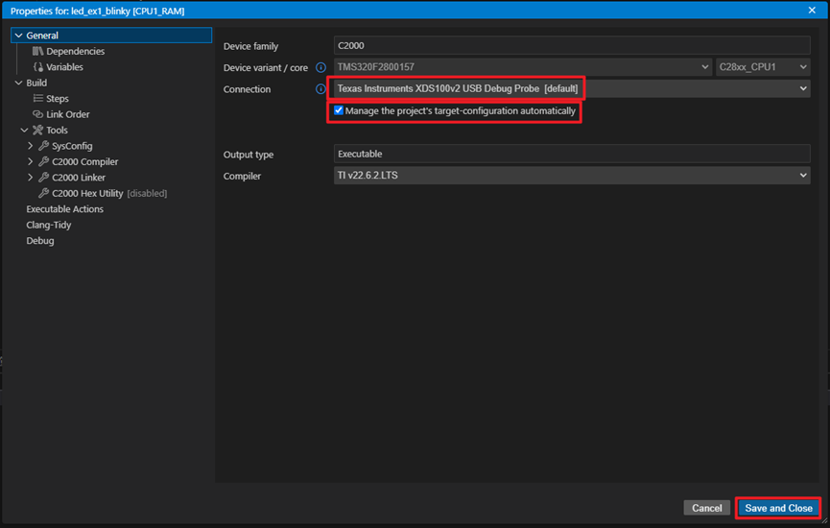Open the Dependencies page
This screenshot has width=830, height=528.
pyautogui.click(x=75, y=51)
